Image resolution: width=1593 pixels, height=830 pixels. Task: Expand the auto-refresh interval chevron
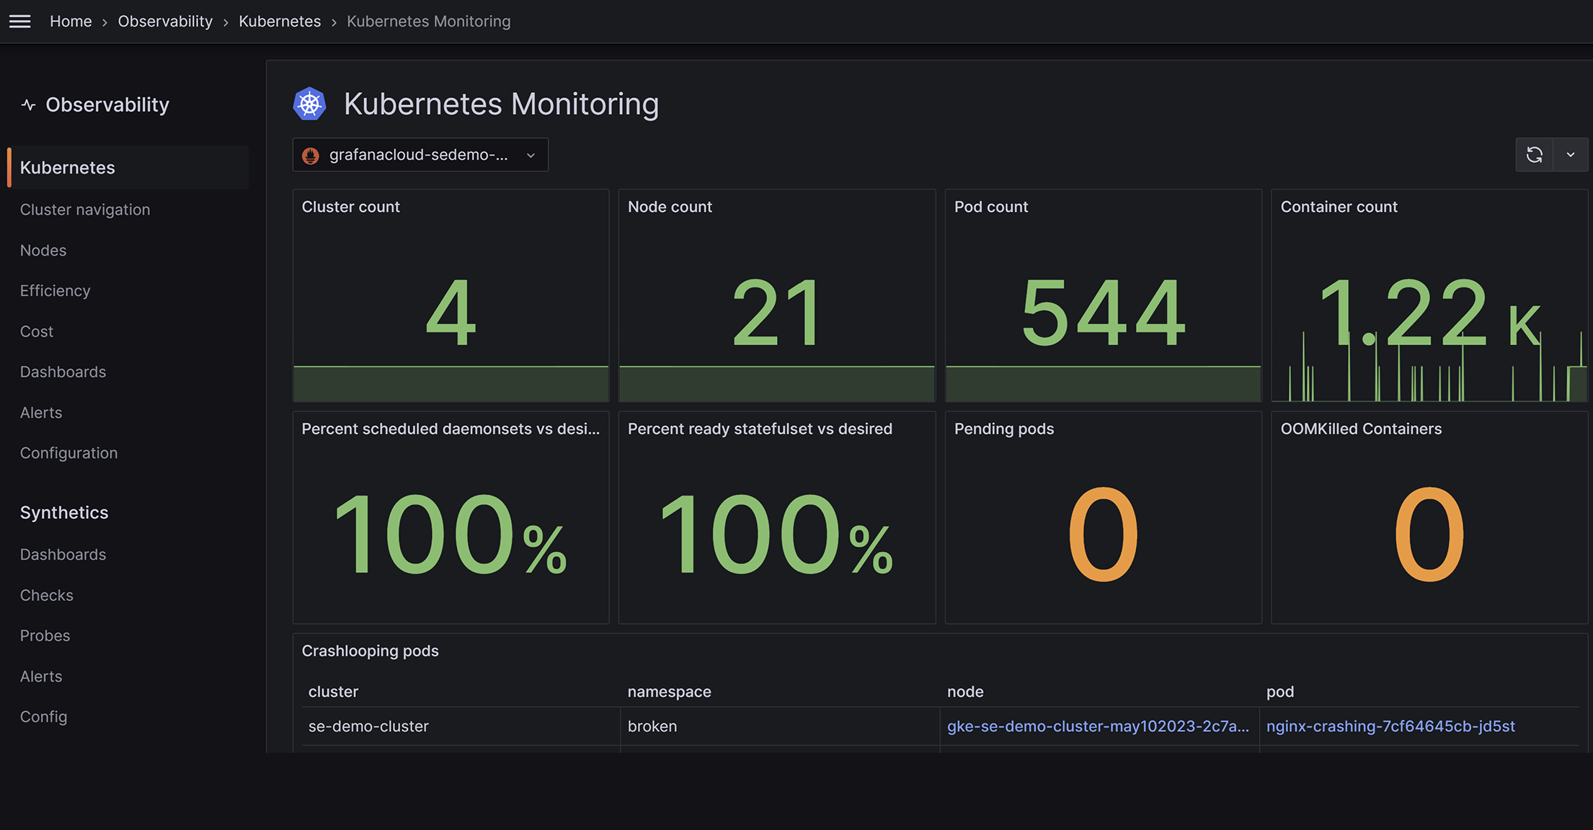(x=1571, y=154)
